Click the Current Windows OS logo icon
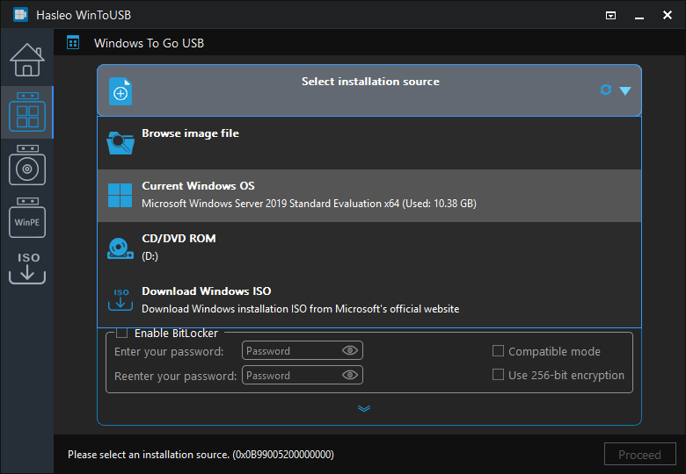Image resolution: width=686 pixels, height=474 pixels. [x=120, y=195]
